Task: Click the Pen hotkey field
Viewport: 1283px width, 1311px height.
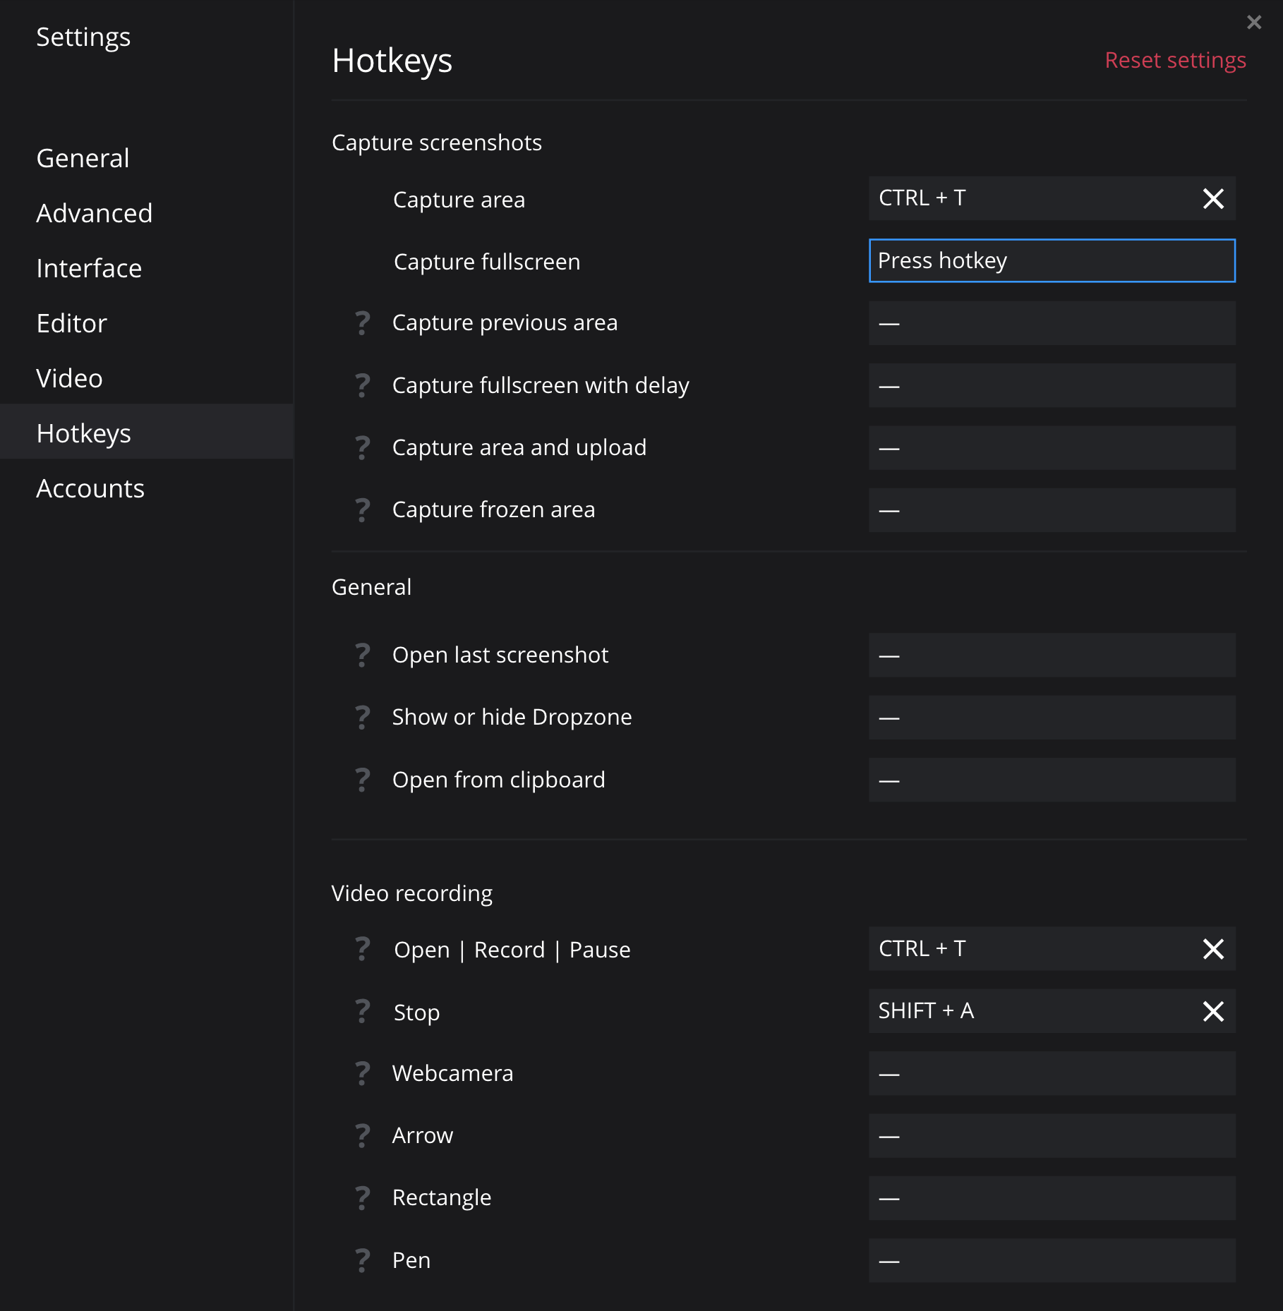Action: (1052, 1260)
